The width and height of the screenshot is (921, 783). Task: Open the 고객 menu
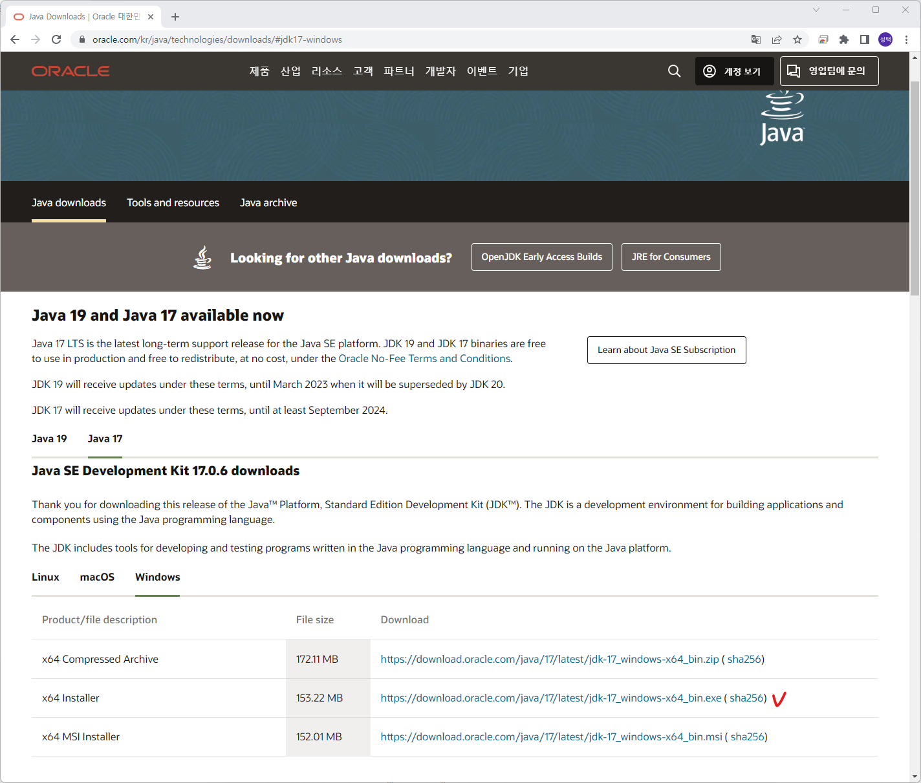point(363,71)
